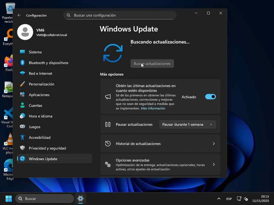Click the large blue refresh arrows icon
The height and width of the screenshot is (205, 274).
(x=113, y=53)
